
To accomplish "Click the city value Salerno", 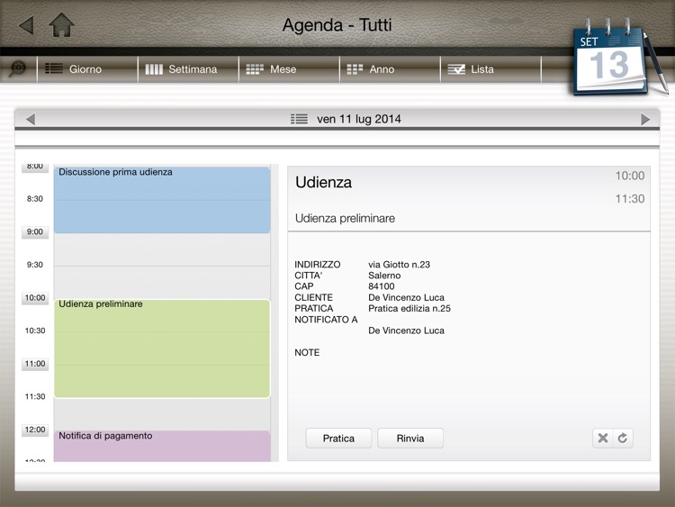I will point(384,276).
